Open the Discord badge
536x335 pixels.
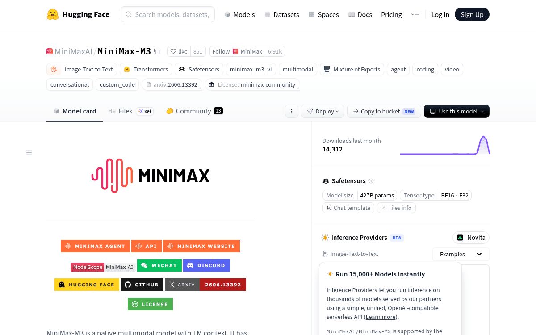206,265
